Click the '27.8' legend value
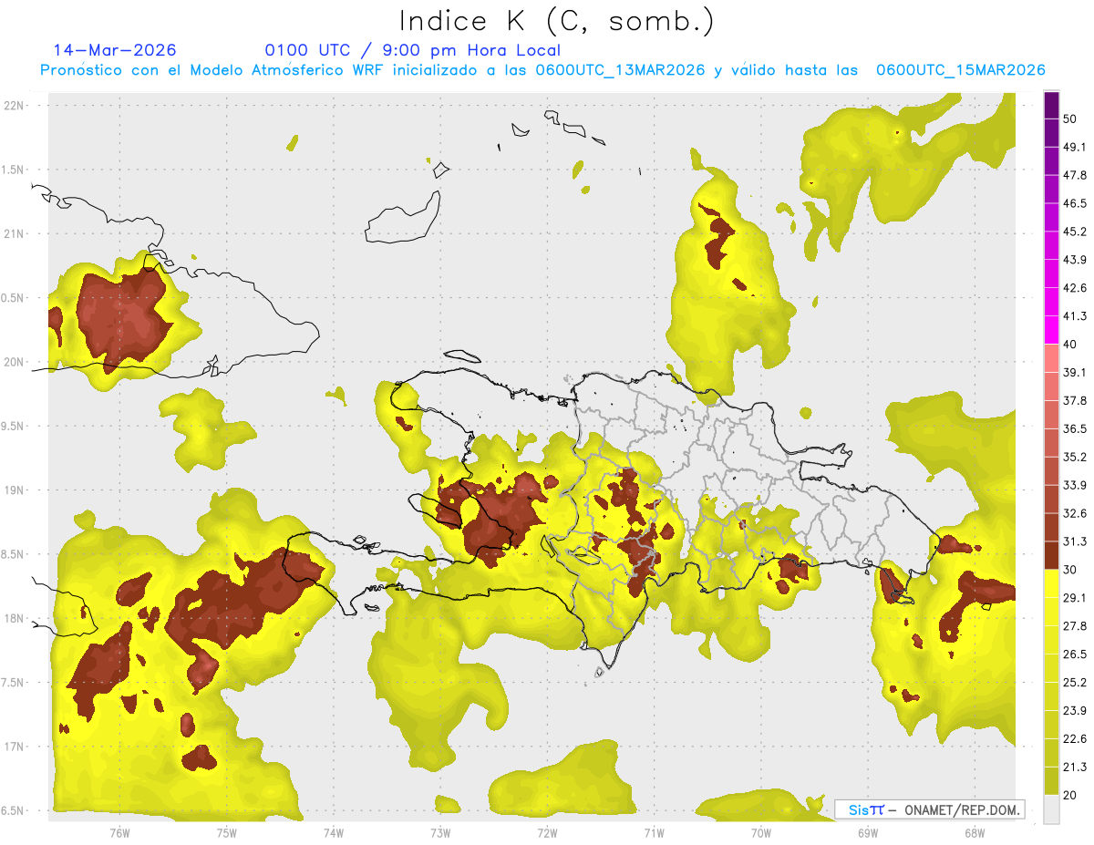The width and height of the screenshot is (1094, 845). pos(1074,626)
